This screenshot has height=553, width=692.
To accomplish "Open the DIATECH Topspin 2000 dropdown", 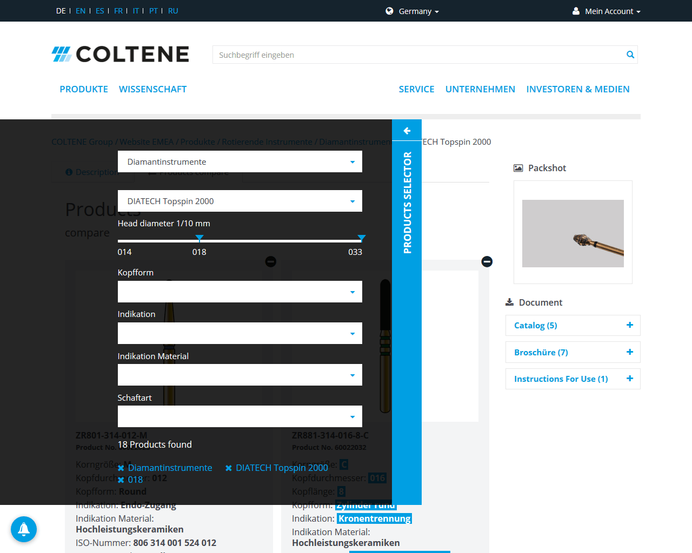I will [240, 201].
